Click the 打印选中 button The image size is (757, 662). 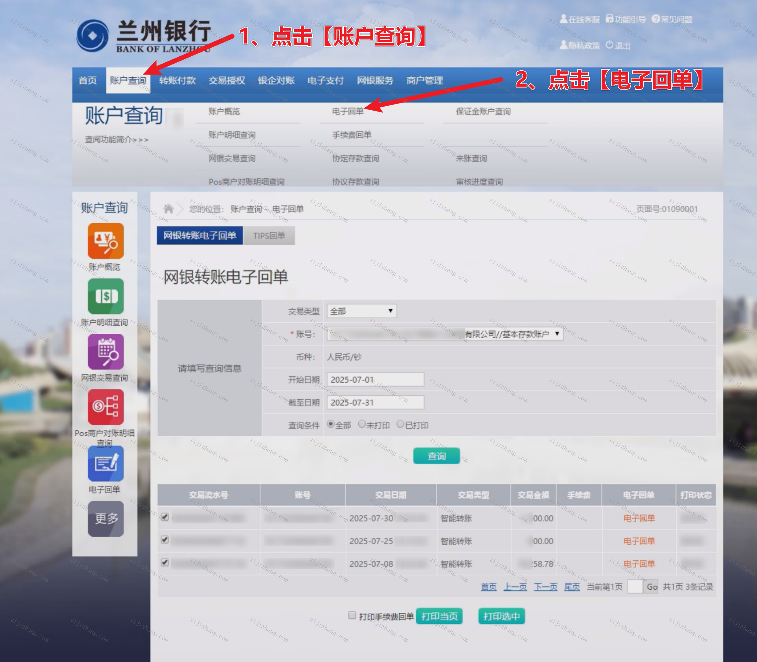click(501, 616)
